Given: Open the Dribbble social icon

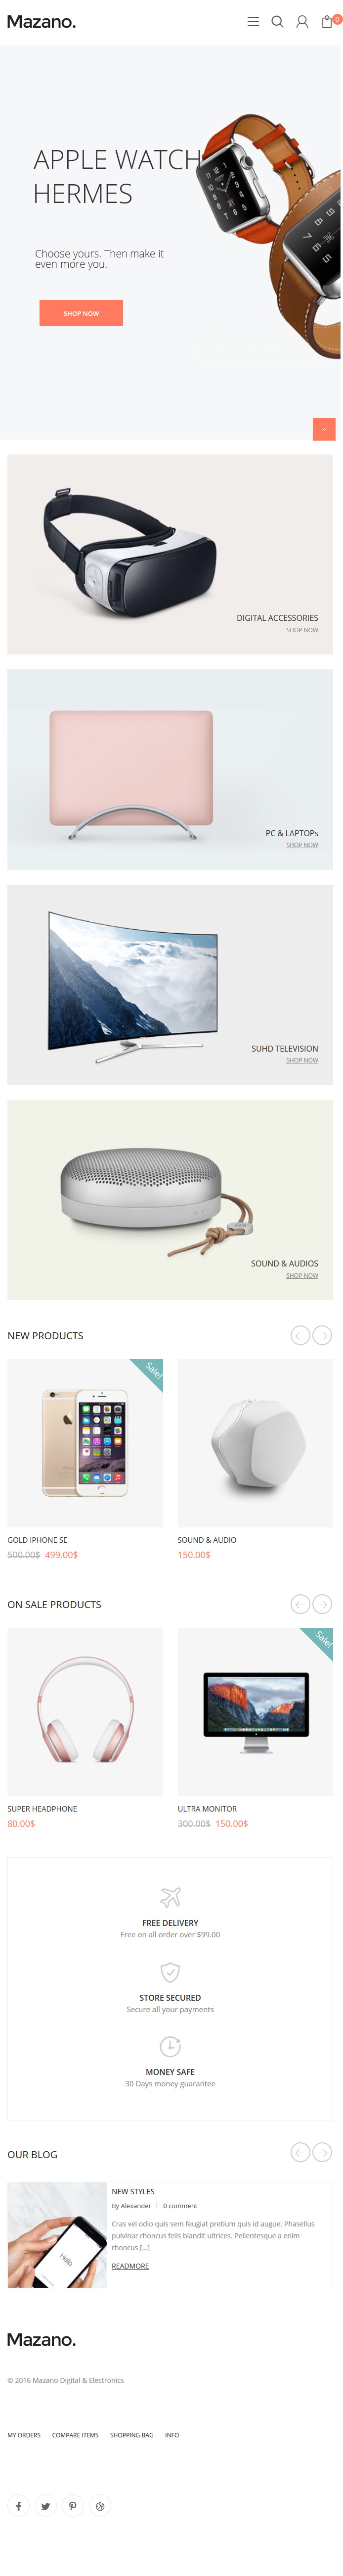Looking at the screenshot, I should [x=100, y=2505].
